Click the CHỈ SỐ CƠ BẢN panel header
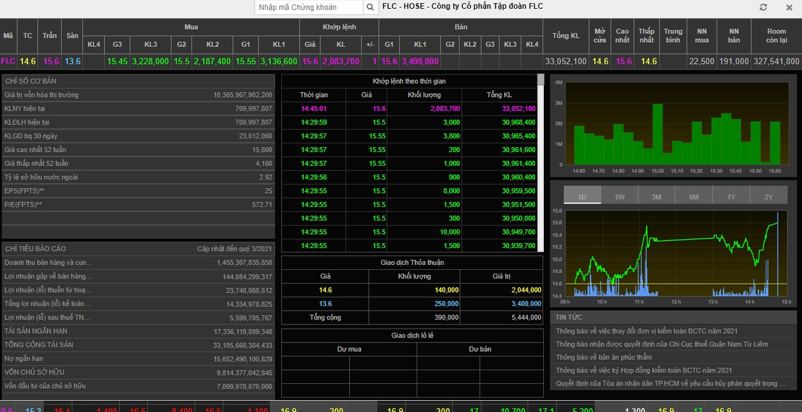The image size is (802, 412). 138,81
